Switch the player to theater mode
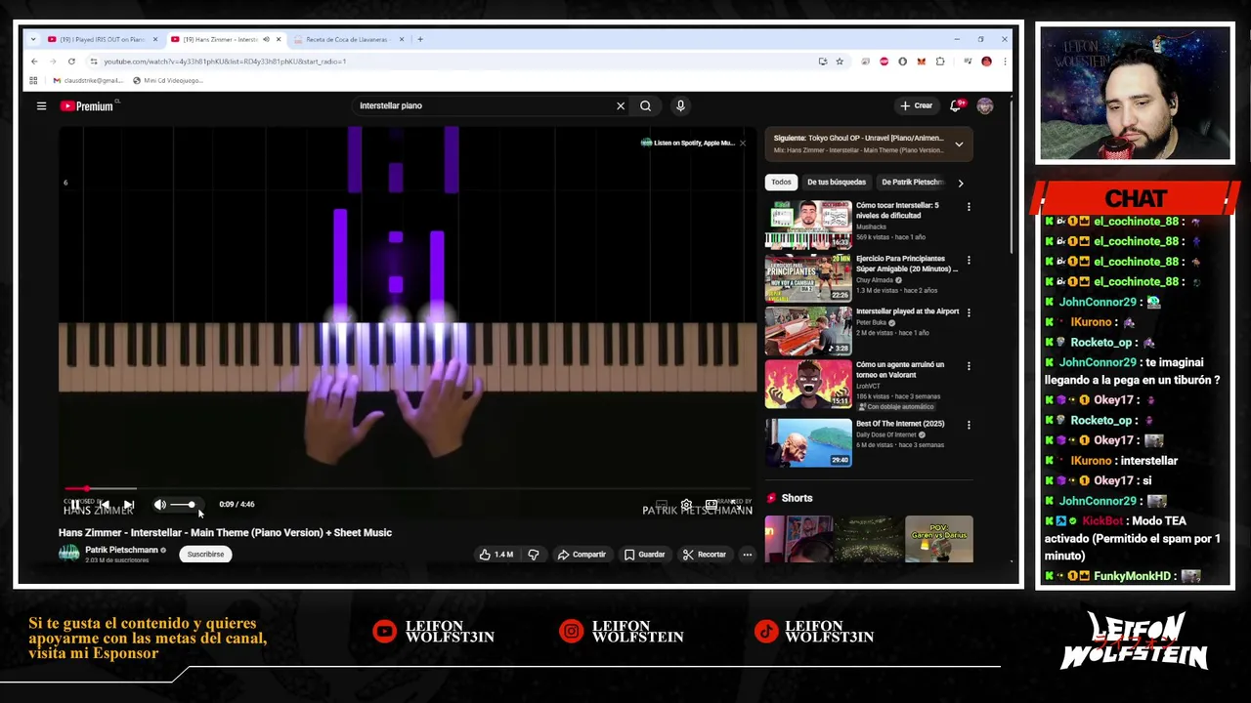Viewport: 1251px width, 703px height. click(x=711, y=505)
